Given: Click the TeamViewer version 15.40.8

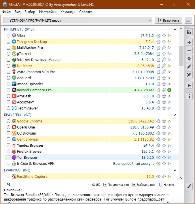Looking at the screenshot, I should click(x=147, y=108).
